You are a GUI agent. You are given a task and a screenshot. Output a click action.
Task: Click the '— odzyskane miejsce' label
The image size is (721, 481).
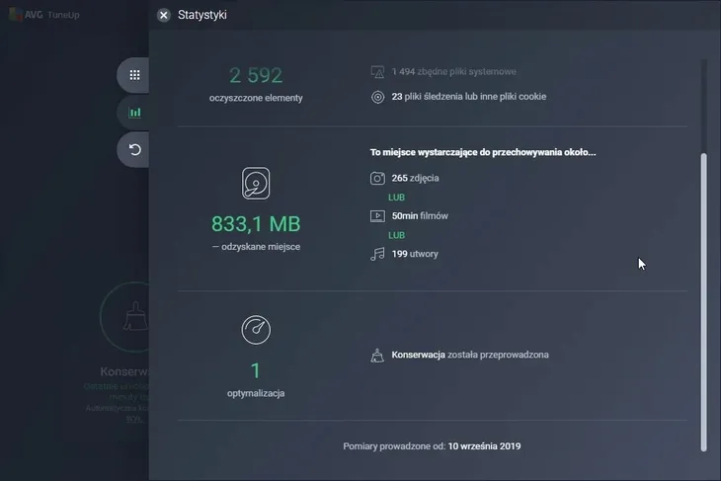click(x=256, y=247)
